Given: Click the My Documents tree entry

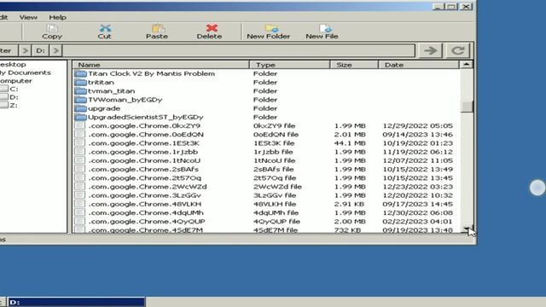Looking at the screenshot, I should tap(26, 72).
